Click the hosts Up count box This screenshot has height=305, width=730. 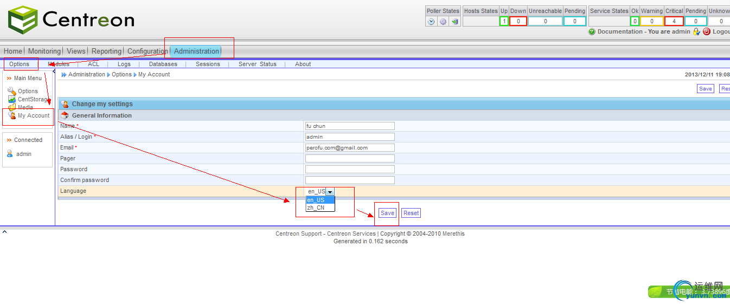pos(504,21)
